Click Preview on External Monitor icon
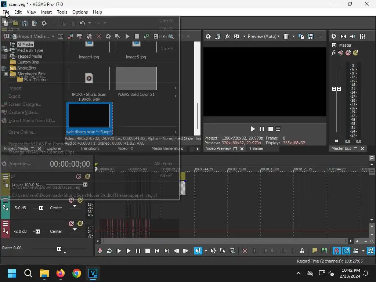This screenshot has width=376, height=282. 218,36
